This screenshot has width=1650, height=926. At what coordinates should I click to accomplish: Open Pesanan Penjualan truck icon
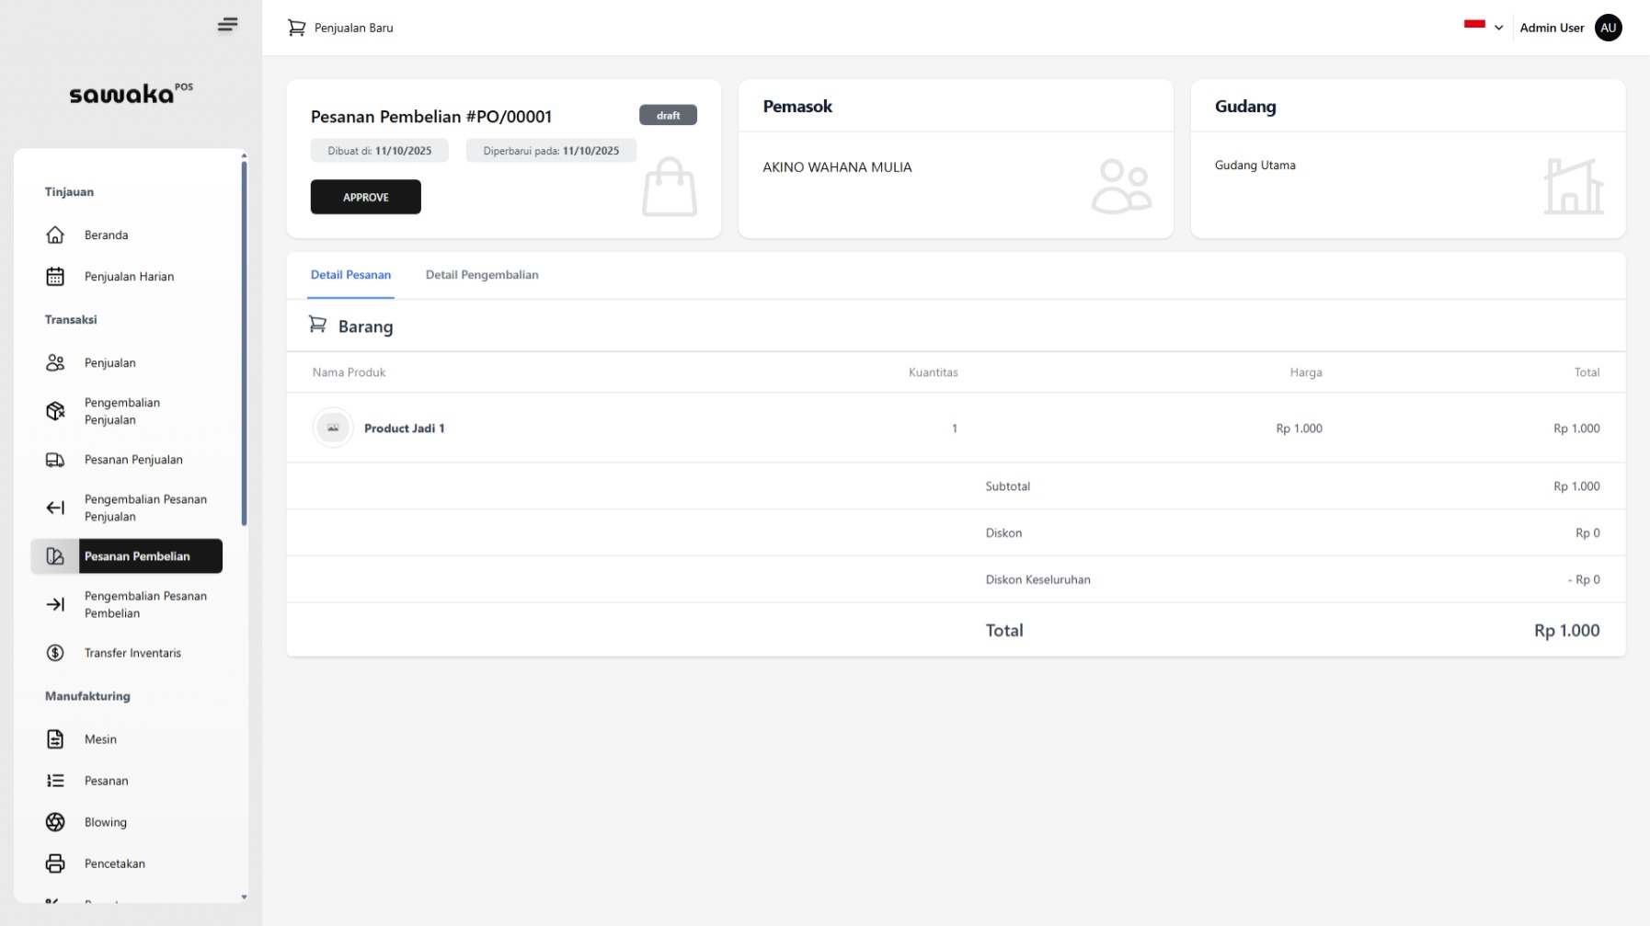(55, 460)
